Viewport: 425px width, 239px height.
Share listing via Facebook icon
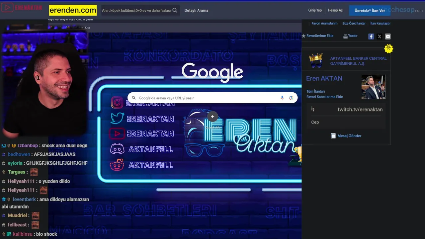pyautogui.click(x=371, y=37)
